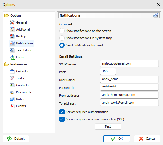Go to the Additional tree item label

(23, 29)
